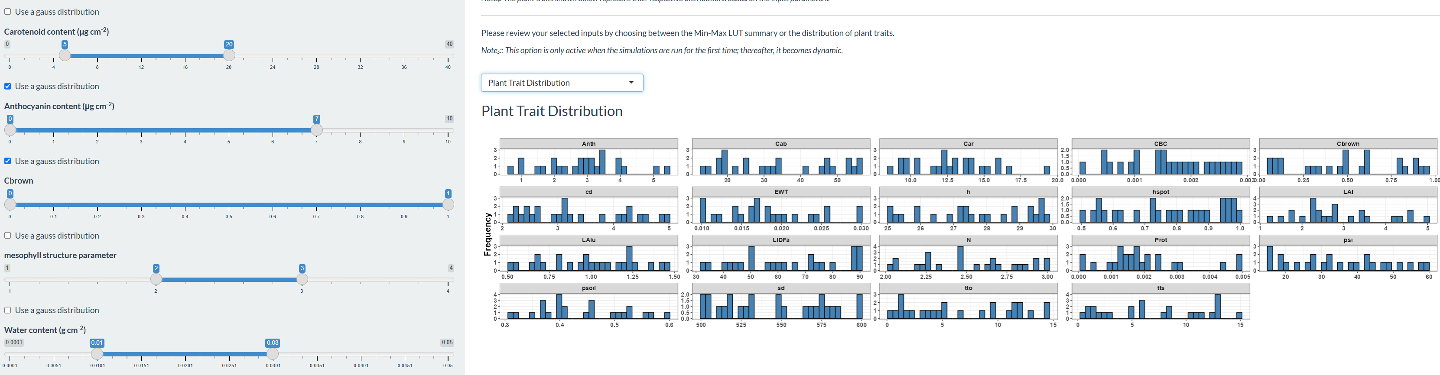Click the LIDFa histogram panel
Viewport: 1440px width, 375px height.
click(x=781, y=258)
